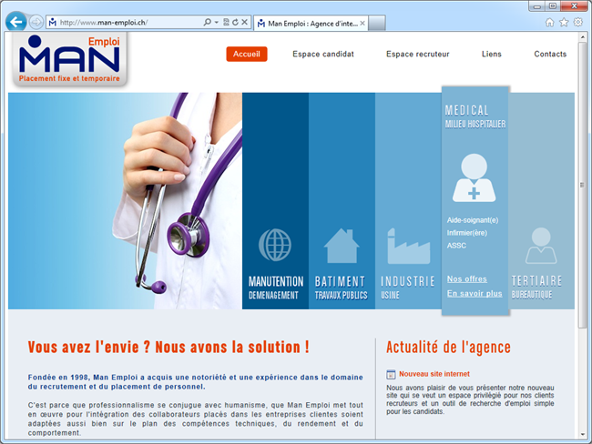This screenshot has height=444, width=592.
Task: Follow the En savoir plus link
Action: point(475,294)
